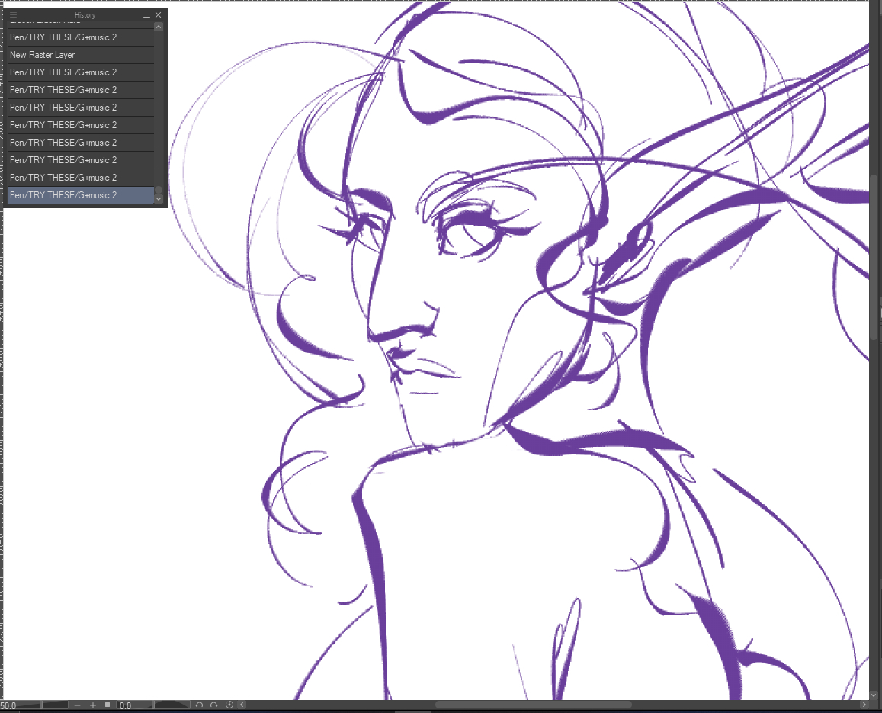Screen dimensions: 882x713
Task: Rotate canvas right using clockwise arrow
Action: click(x=214, y=705)
